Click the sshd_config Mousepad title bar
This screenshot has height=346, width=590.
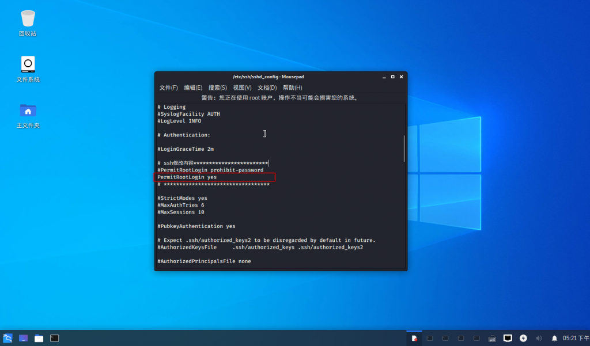click(268, 77)
